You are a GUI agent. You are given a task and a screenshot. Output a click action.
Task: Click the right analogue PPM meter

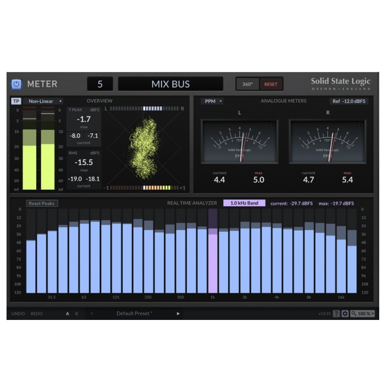(328, 141)
